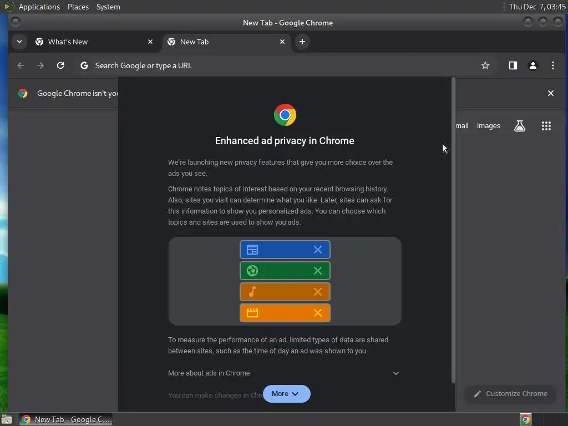Screen dimensions: 568x426
Task: Reload the current page
Action: (60, 65)
